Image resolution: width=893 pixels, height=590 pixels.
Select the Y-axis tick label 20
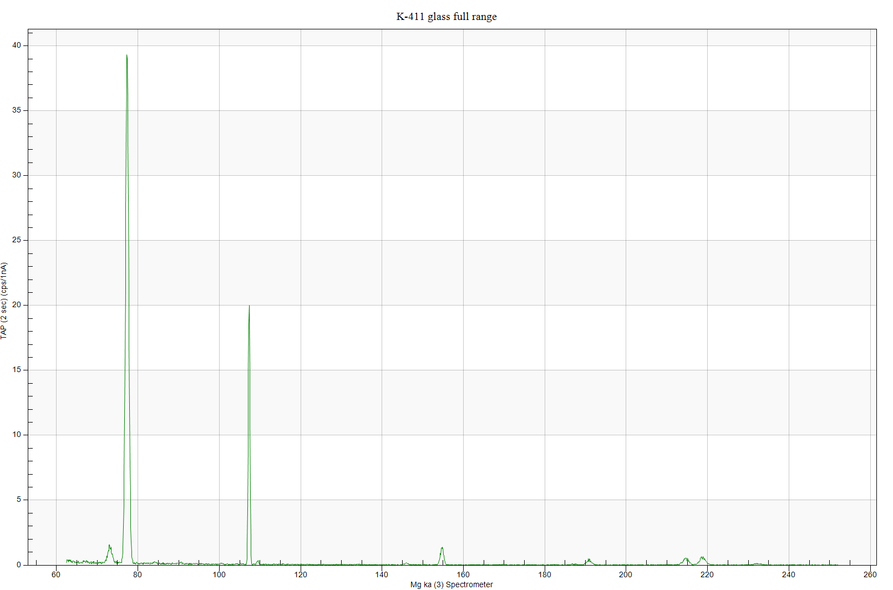[x=17, y=305]
